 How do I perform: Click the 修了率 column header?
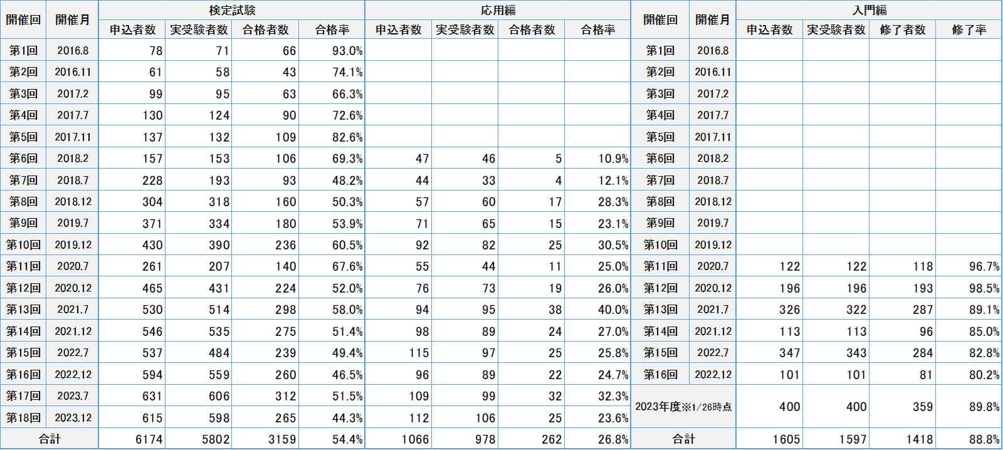pos(969,29)
